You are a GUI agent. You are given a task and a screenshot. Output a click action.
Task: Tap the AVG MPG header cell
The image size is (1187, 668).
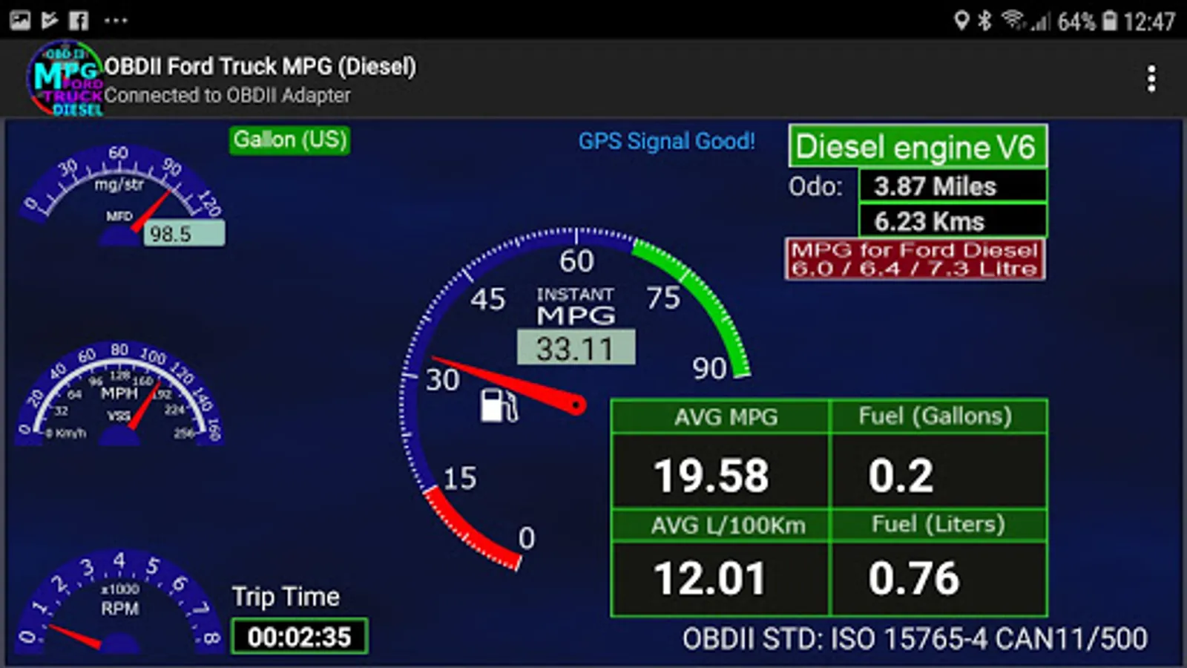point(720,416)
